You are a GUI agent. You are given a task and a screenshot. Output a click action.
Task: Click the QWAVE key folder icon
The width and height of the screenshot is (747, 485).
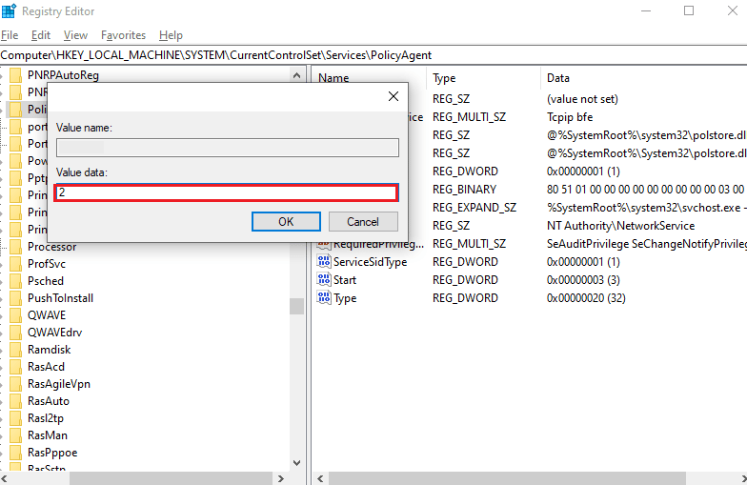pyautogui.click(x=15, y=315)
